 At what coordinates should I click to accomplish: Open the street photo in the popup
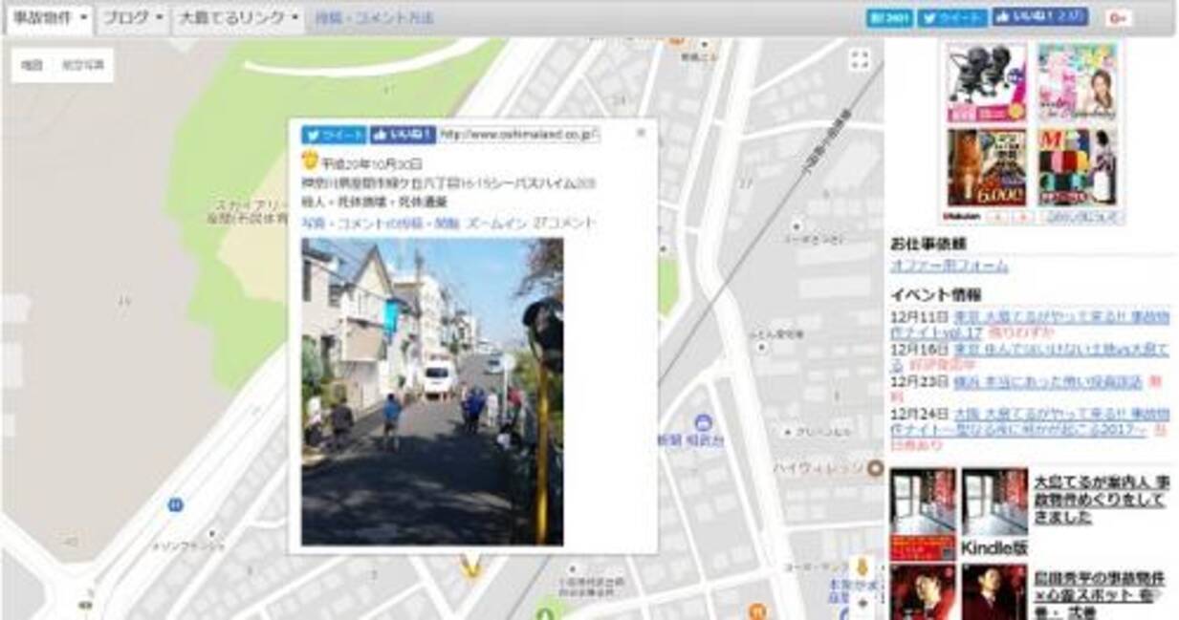coord(432,392)
